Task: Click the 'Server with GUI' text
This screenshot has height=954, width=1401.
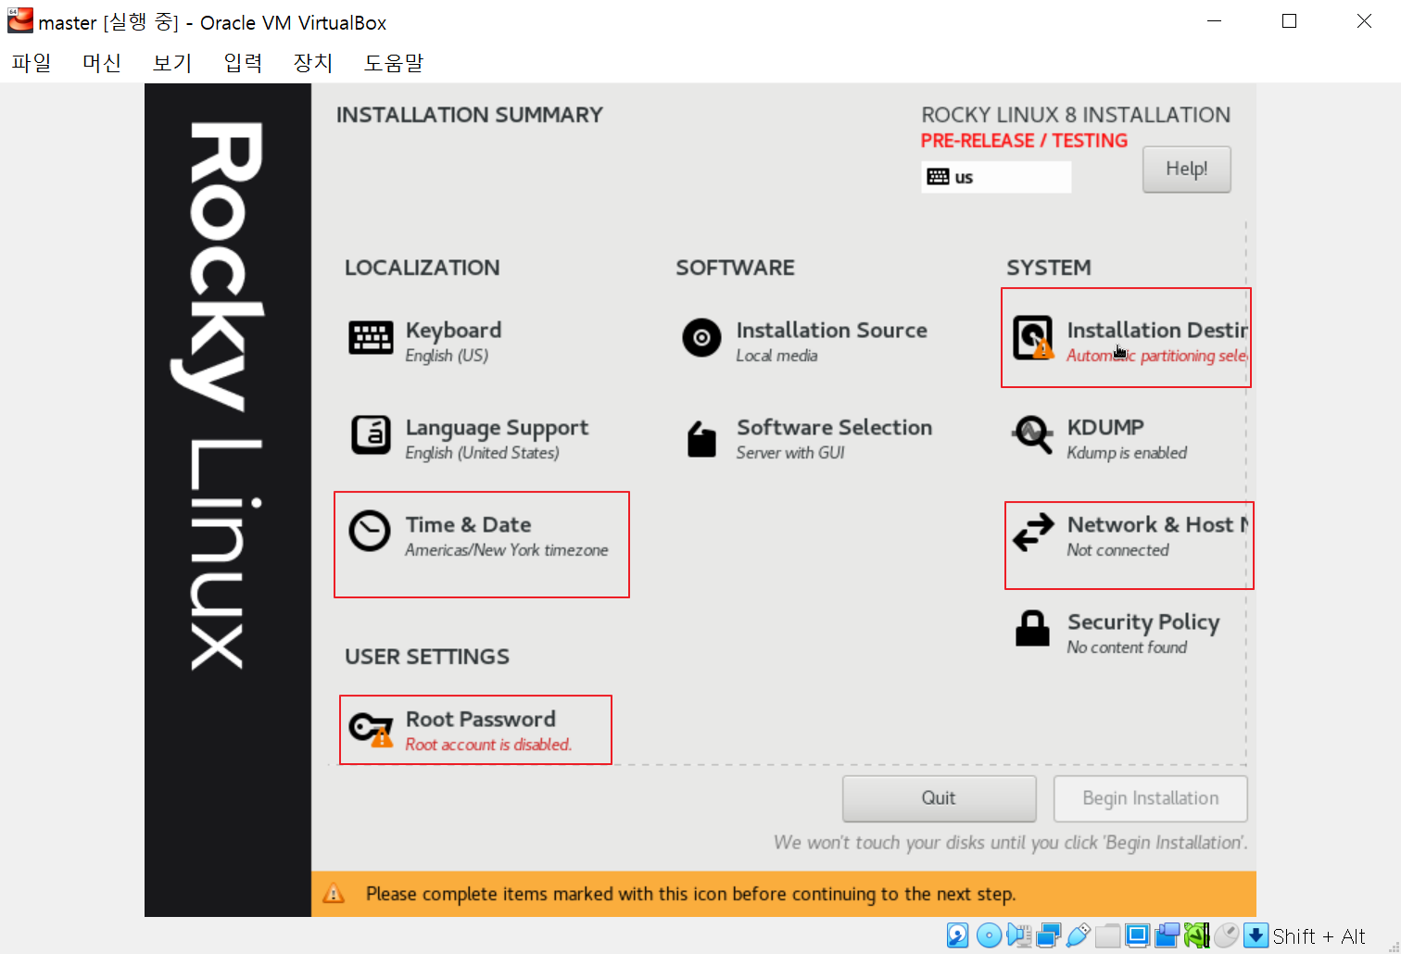Action: [x=790, y=453]
